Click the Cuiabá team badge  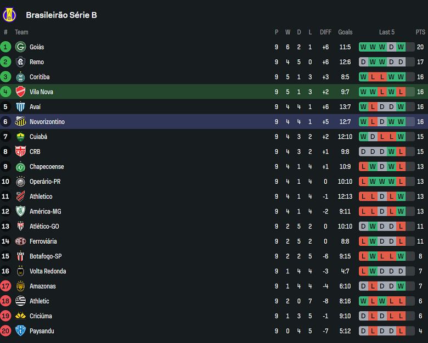pyautogui.click(x=21, y=137)
